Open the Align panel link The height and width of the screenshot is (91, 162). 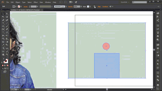(x=99, y=7)
